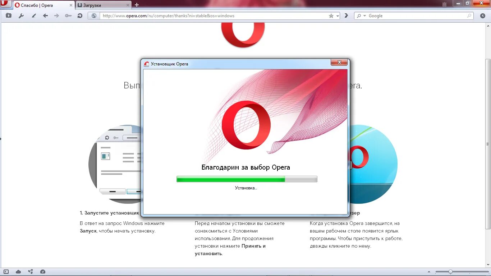The image size is (491, 276).
Task: Close the Загрузки tab
Action: (x=128, y=5)
